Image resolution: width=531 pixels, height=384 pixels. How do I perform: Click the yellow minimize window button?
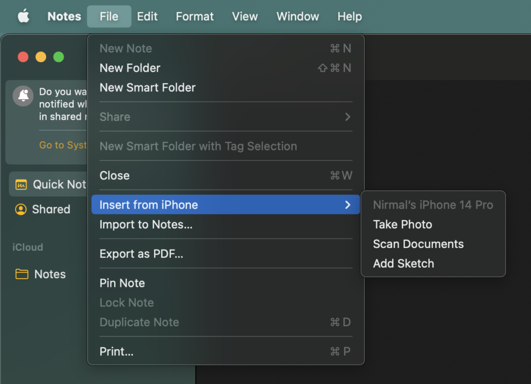(x=41, y=57)
